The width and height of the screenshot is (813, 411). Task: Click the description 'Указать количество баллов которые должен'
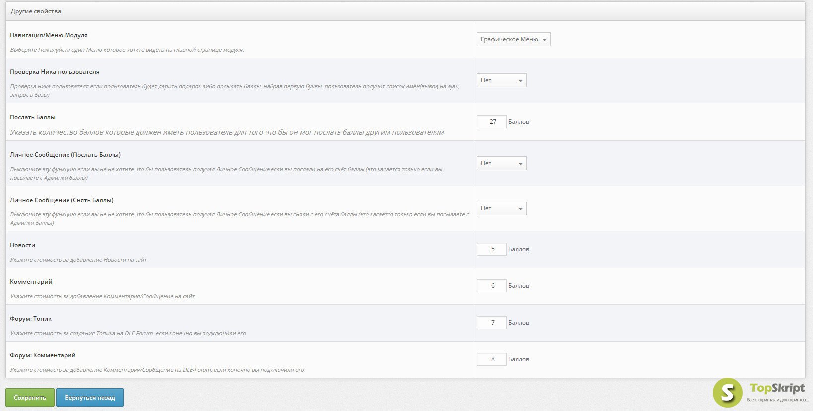pos(227,132)
